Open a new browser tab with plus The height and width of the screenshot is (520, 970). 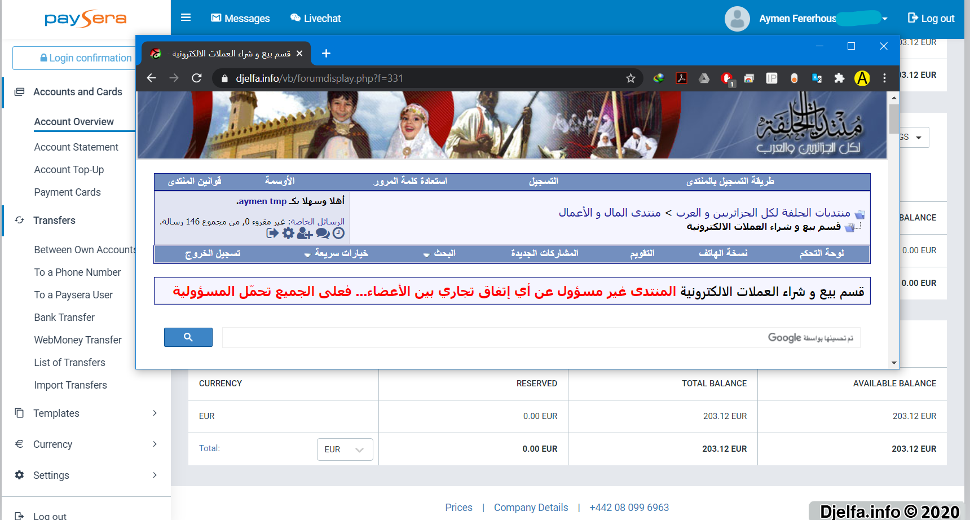click(x=326, y=54)
